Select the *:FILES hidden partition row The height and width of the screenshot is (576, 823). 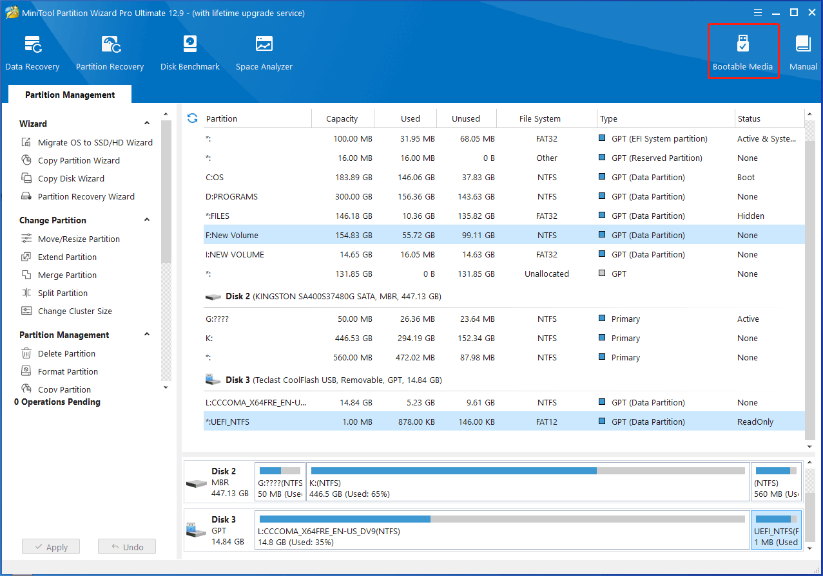[x=504, y=216]
